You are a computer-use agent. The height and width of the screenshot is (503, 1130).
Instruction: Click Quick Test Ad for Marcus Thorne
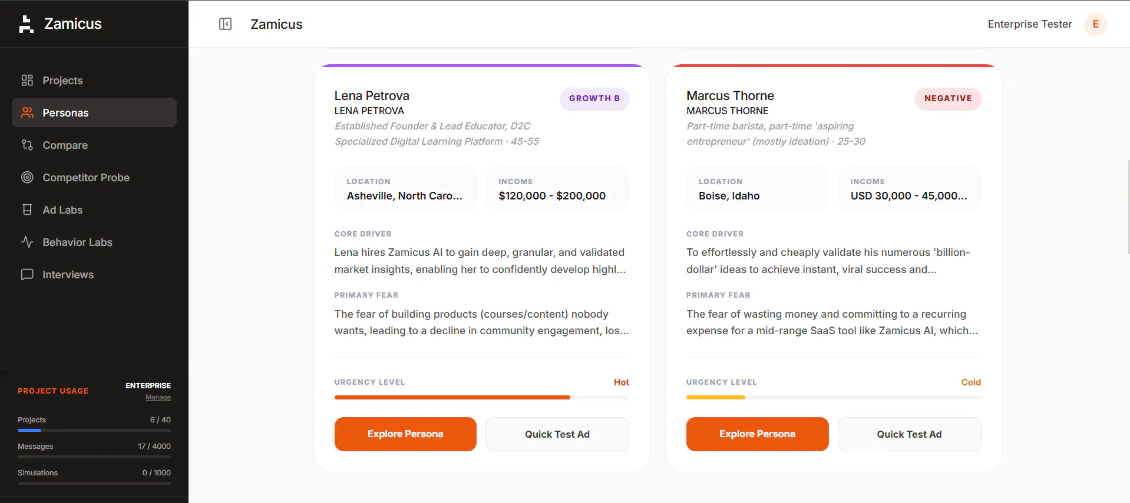909,434
